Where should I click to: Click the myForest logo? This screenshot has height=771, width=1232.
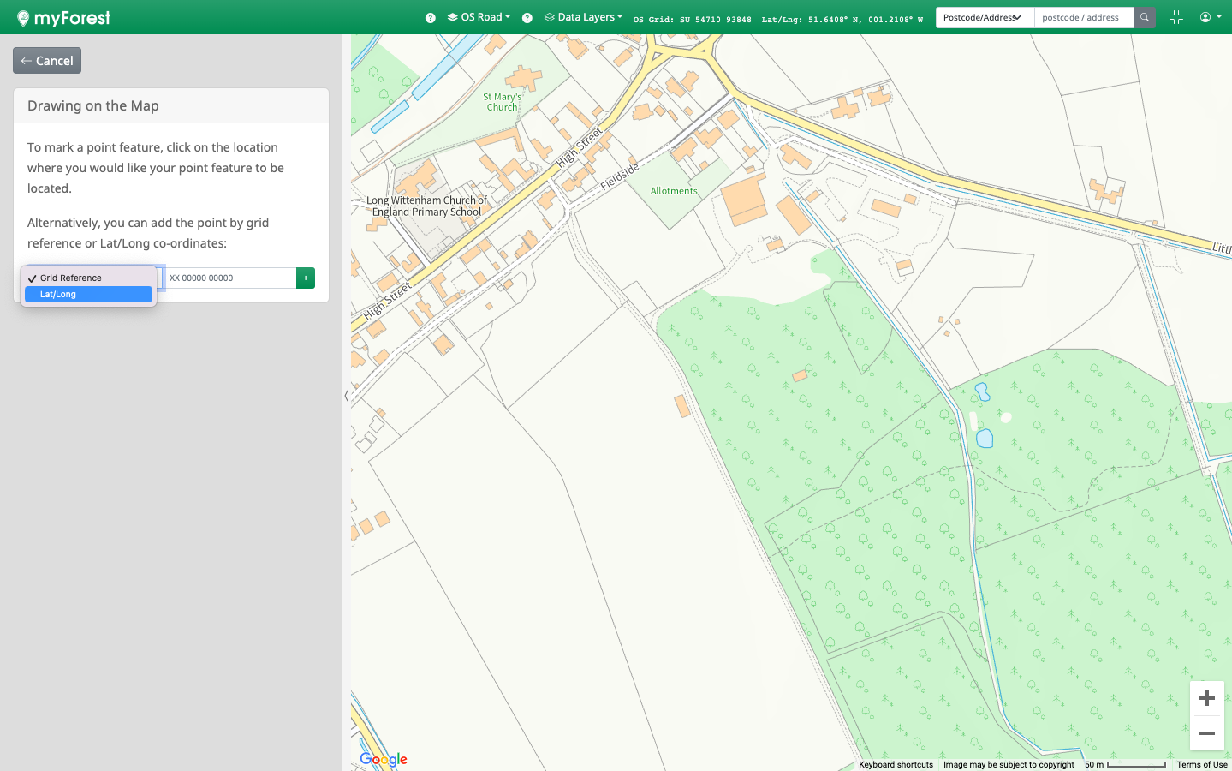tap(63, 18)
